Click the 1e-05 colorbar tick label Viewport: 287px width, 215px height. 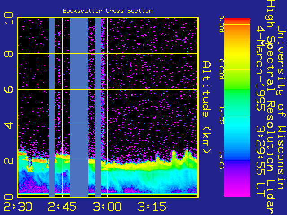click(x=222, y=115)
